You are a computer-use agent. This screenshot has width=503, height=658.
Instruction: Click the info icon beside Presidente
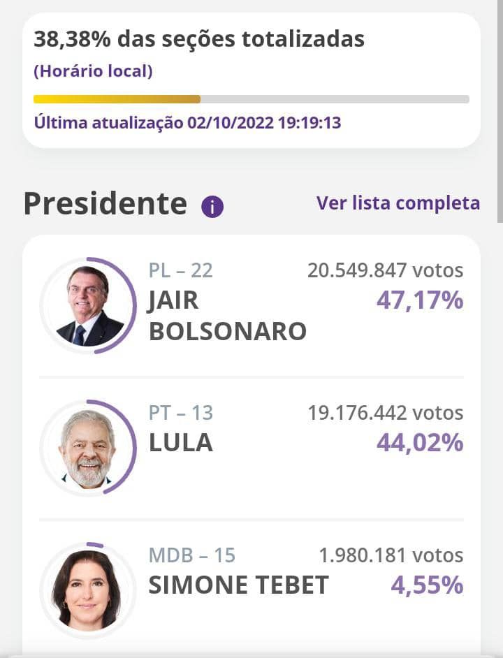click(212, 207)
